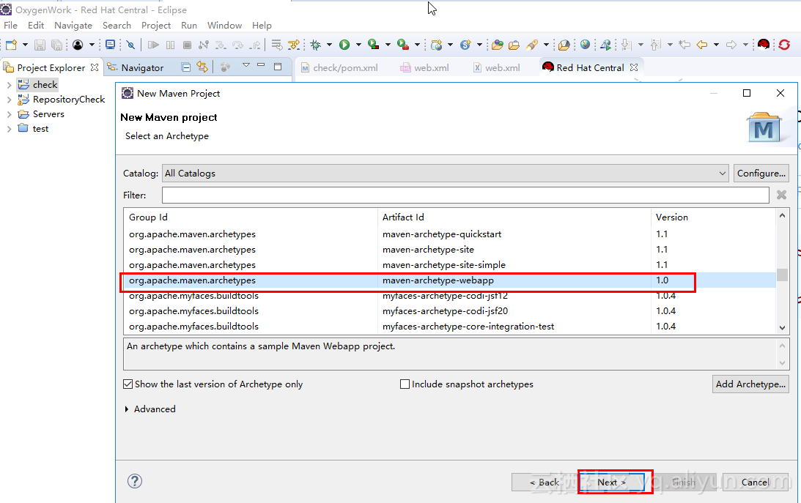Open the Edit menu
The width and height of the screenshot is (801, 503).
(x=36, y=26)
